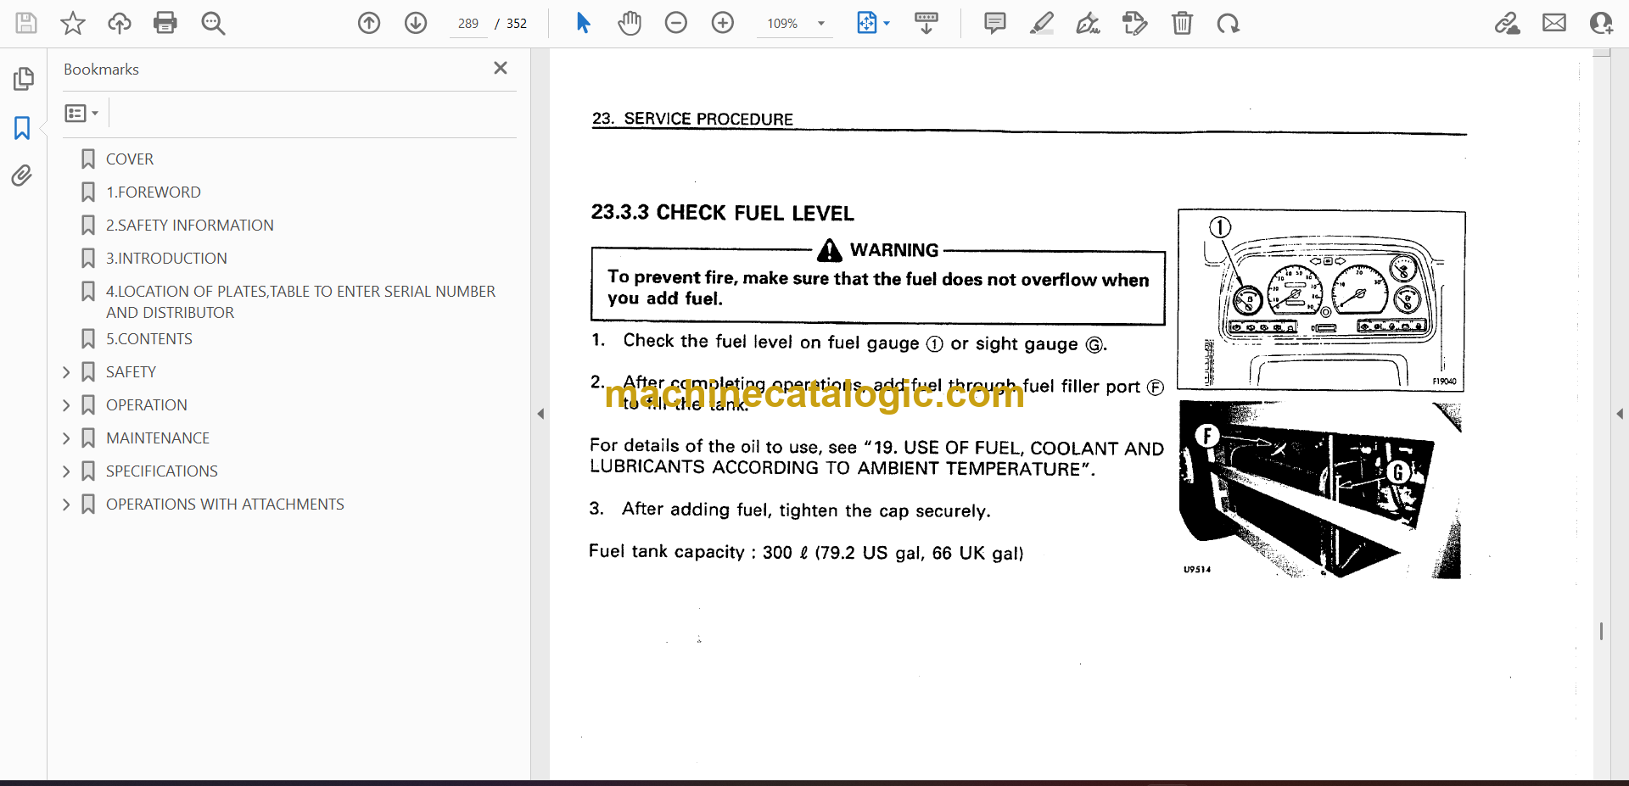
Task: Open the Sign document tool
Action: tap(1089, 23)
